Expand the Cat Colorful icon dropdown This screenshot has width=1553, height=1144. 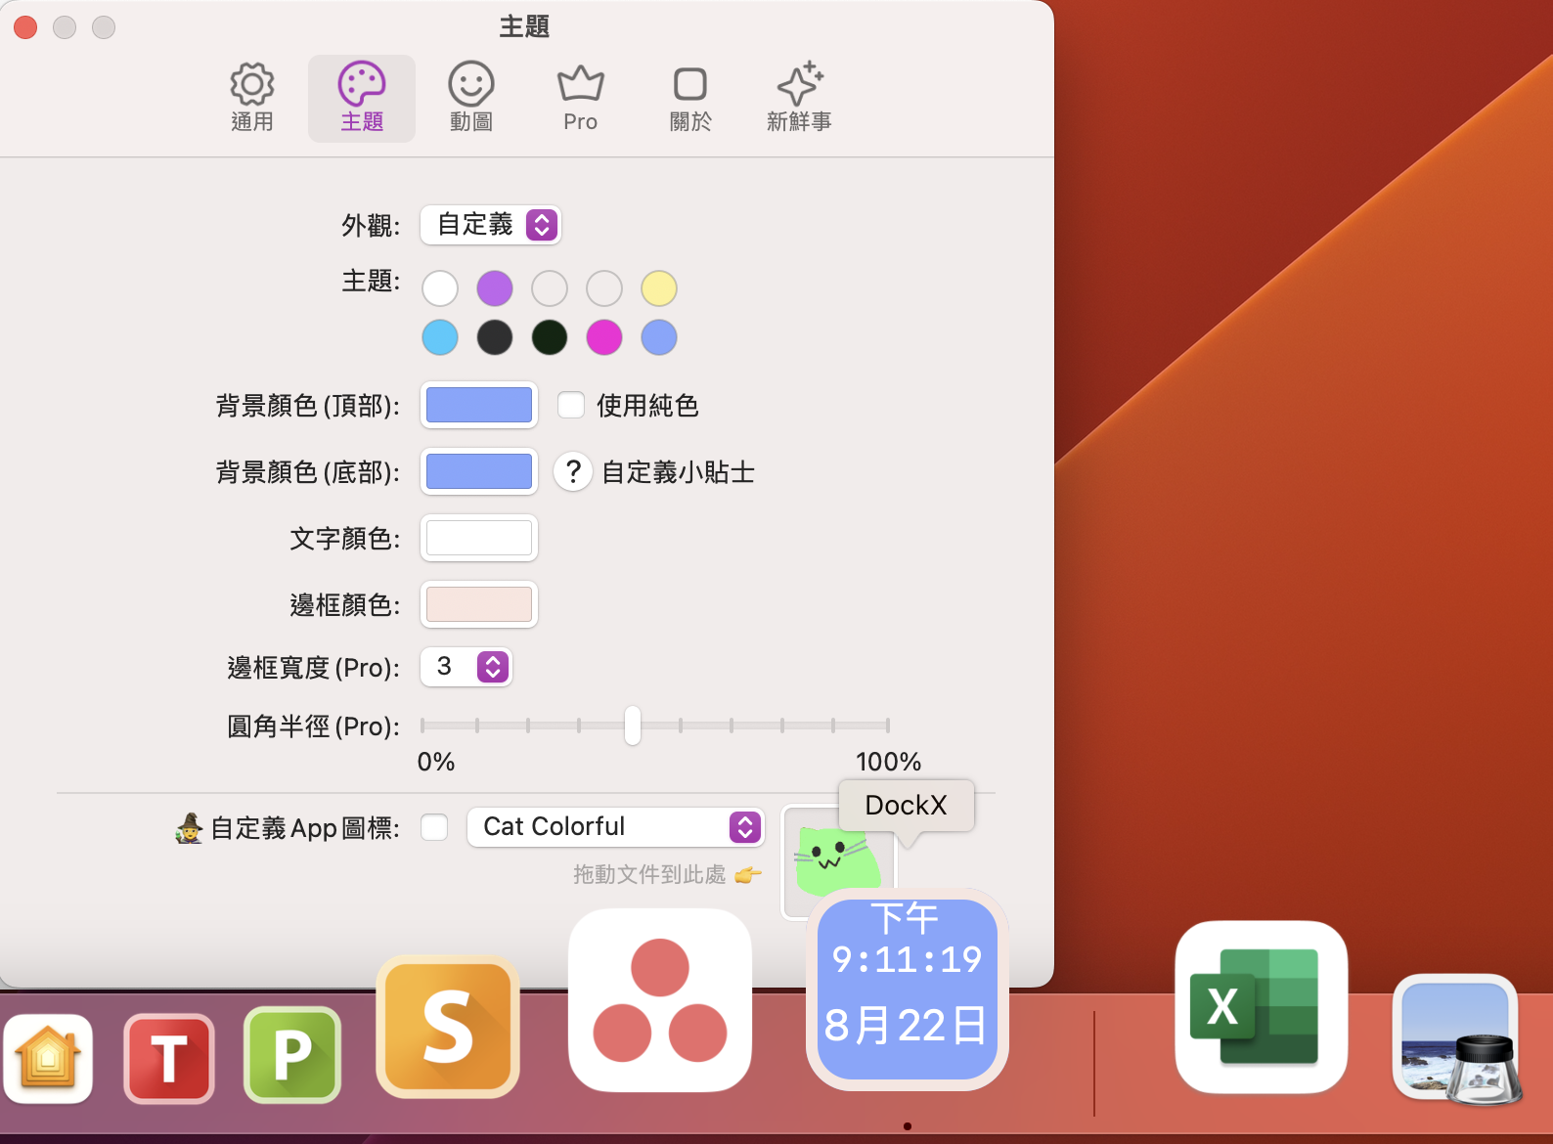pos(616,827)
